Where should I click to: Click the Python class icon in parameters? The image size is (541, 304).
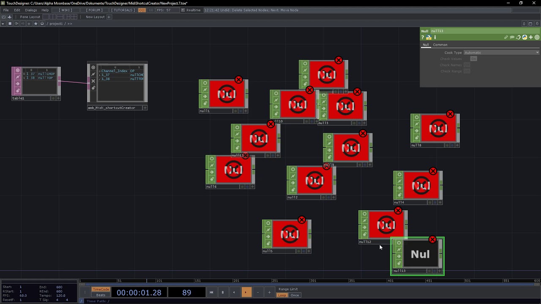point(525,38)
